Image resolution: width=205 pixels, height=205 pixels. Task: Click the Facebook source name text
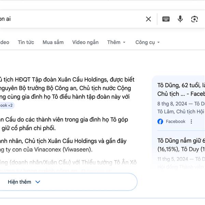[x=175, y=122]
